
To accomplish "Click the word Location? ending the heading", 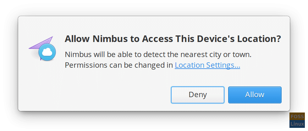I will tap(259, 39).
